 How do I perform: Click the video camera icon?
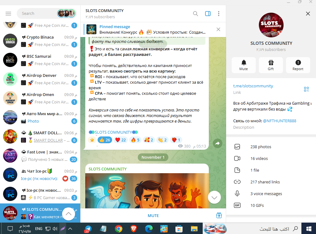click(x=237, y=158)
